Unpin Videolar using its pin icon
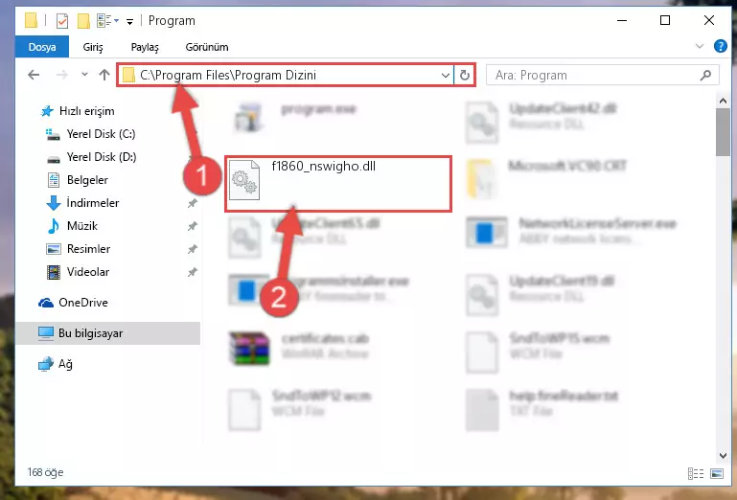 click(x=193, y=272)
